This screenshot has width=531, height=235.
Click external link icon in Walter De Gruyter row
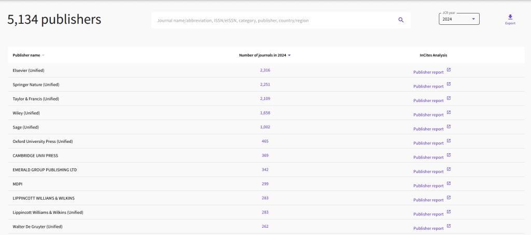point(449,226)
